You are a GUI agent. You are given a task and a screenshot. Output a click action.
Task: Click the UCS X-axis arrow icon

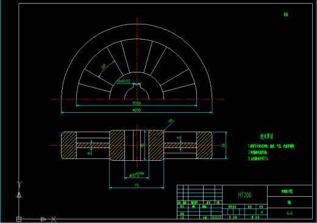pos(43,219)
